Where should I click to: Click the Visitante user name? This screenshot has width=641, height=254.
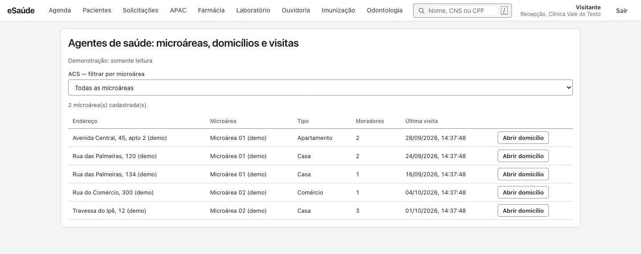pos(588,7)
